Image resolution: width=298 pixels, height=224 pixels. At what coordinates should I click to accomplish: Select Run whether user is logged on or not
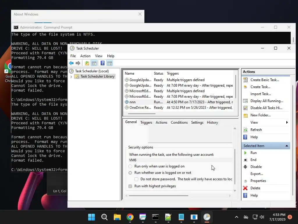130,173
